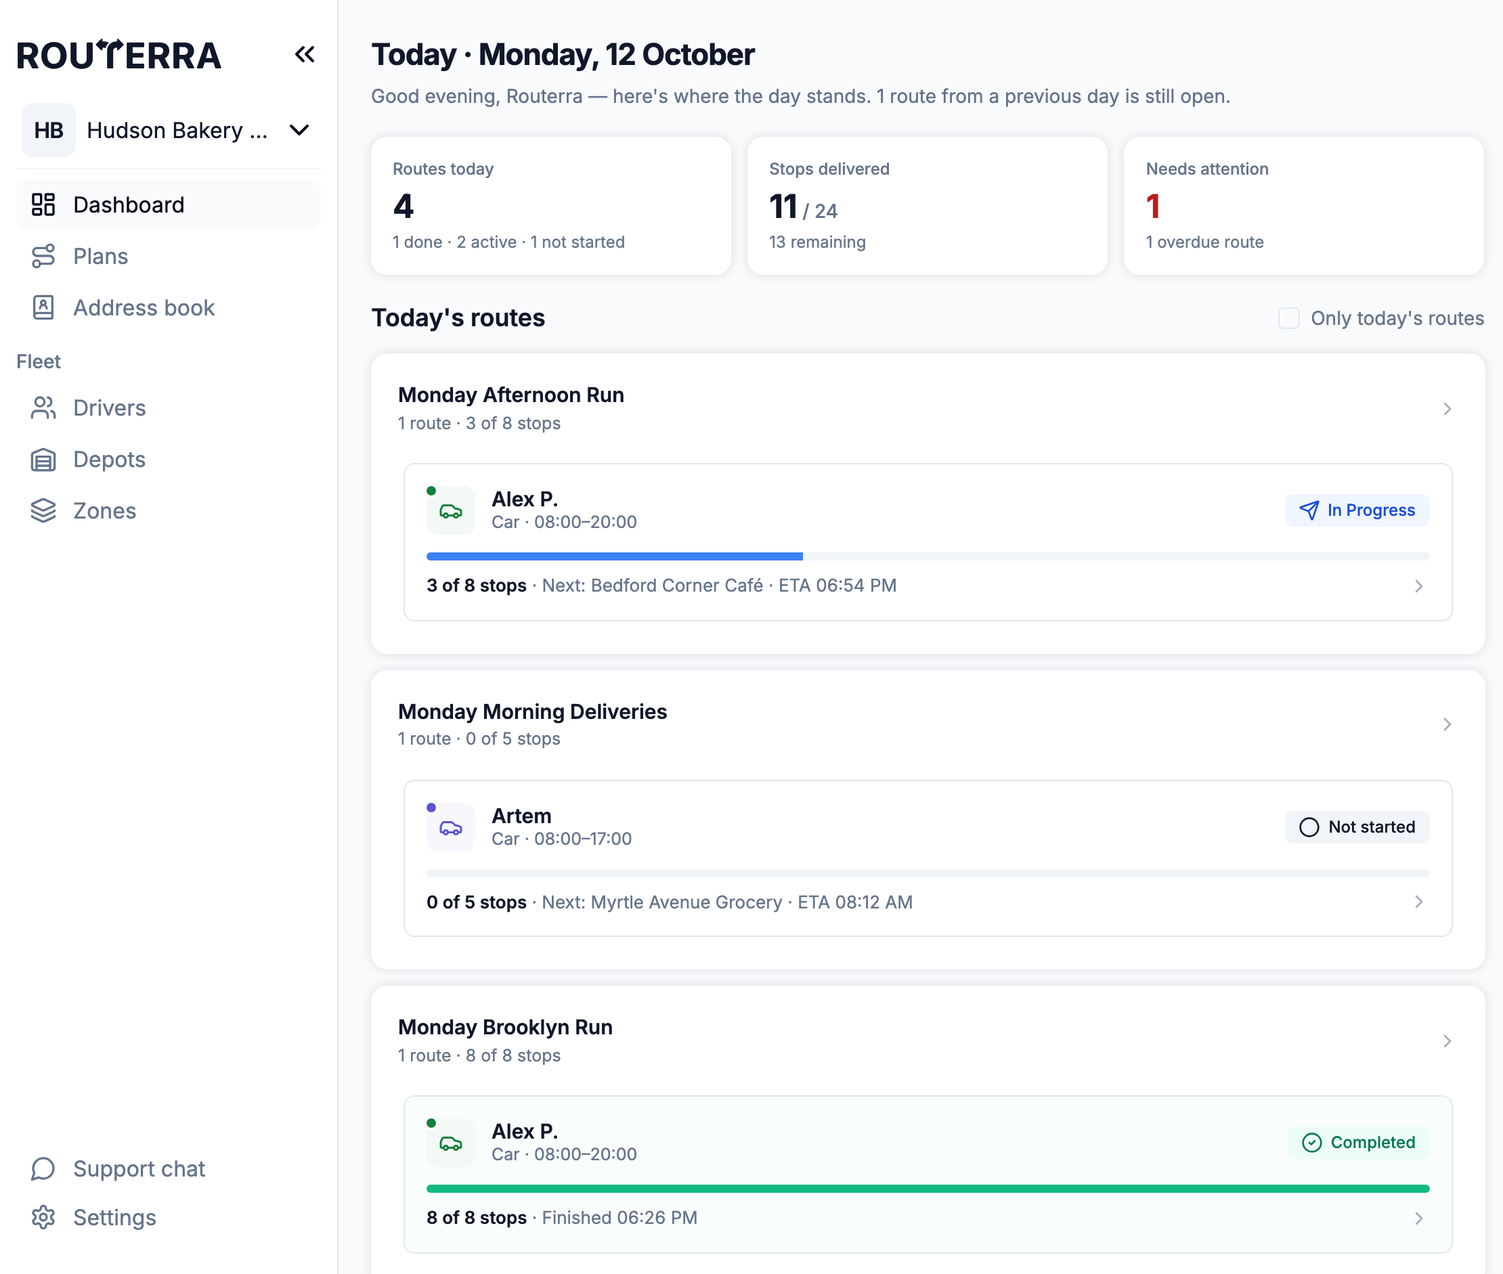Click "Car · 08:00–17:00" under Artem
The height and width of the screenshot is (1274, 1503).
click(x=562, y=839)
